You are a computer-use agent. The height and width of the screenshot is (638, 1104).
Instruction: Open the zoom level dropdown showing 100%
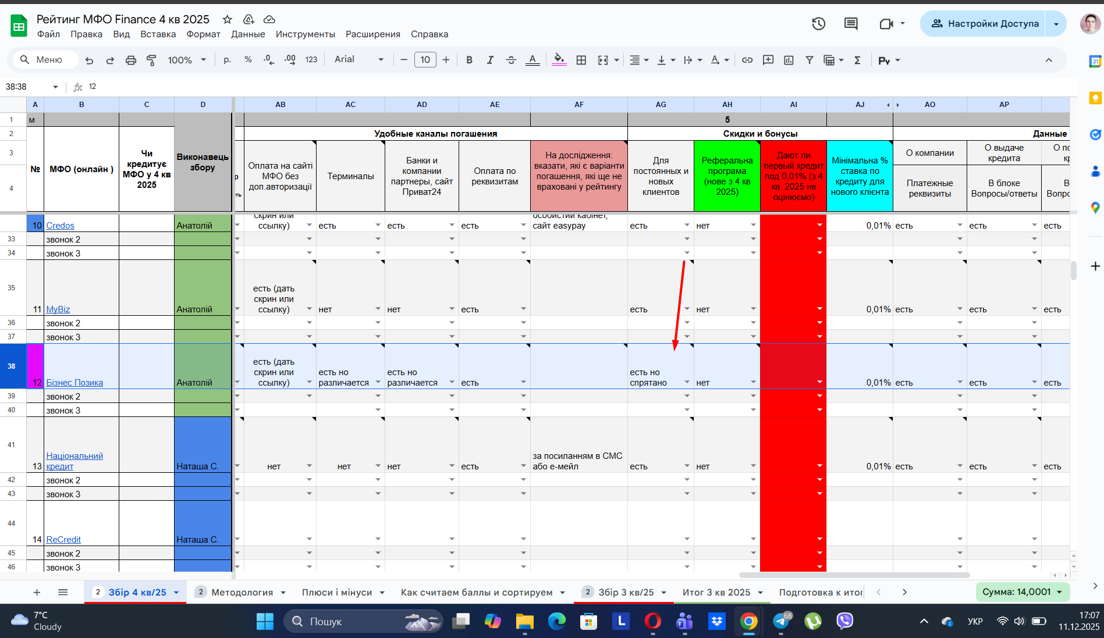[x=187, y=60]
